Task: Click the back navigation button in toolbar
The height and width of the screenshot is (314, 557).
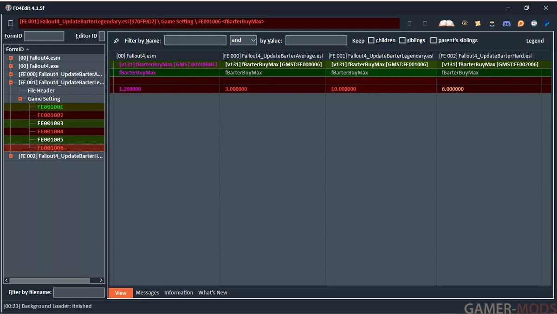Action: pyautogui.click(x=409, y=23)
